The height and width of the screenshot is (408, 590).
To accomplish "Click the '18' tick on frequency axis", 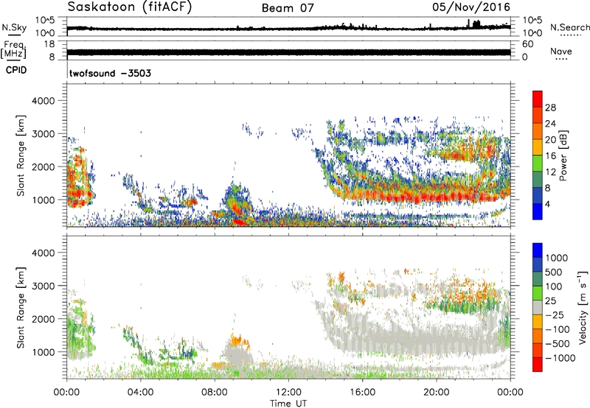I will pyautogui.click(x=49, y=44).
